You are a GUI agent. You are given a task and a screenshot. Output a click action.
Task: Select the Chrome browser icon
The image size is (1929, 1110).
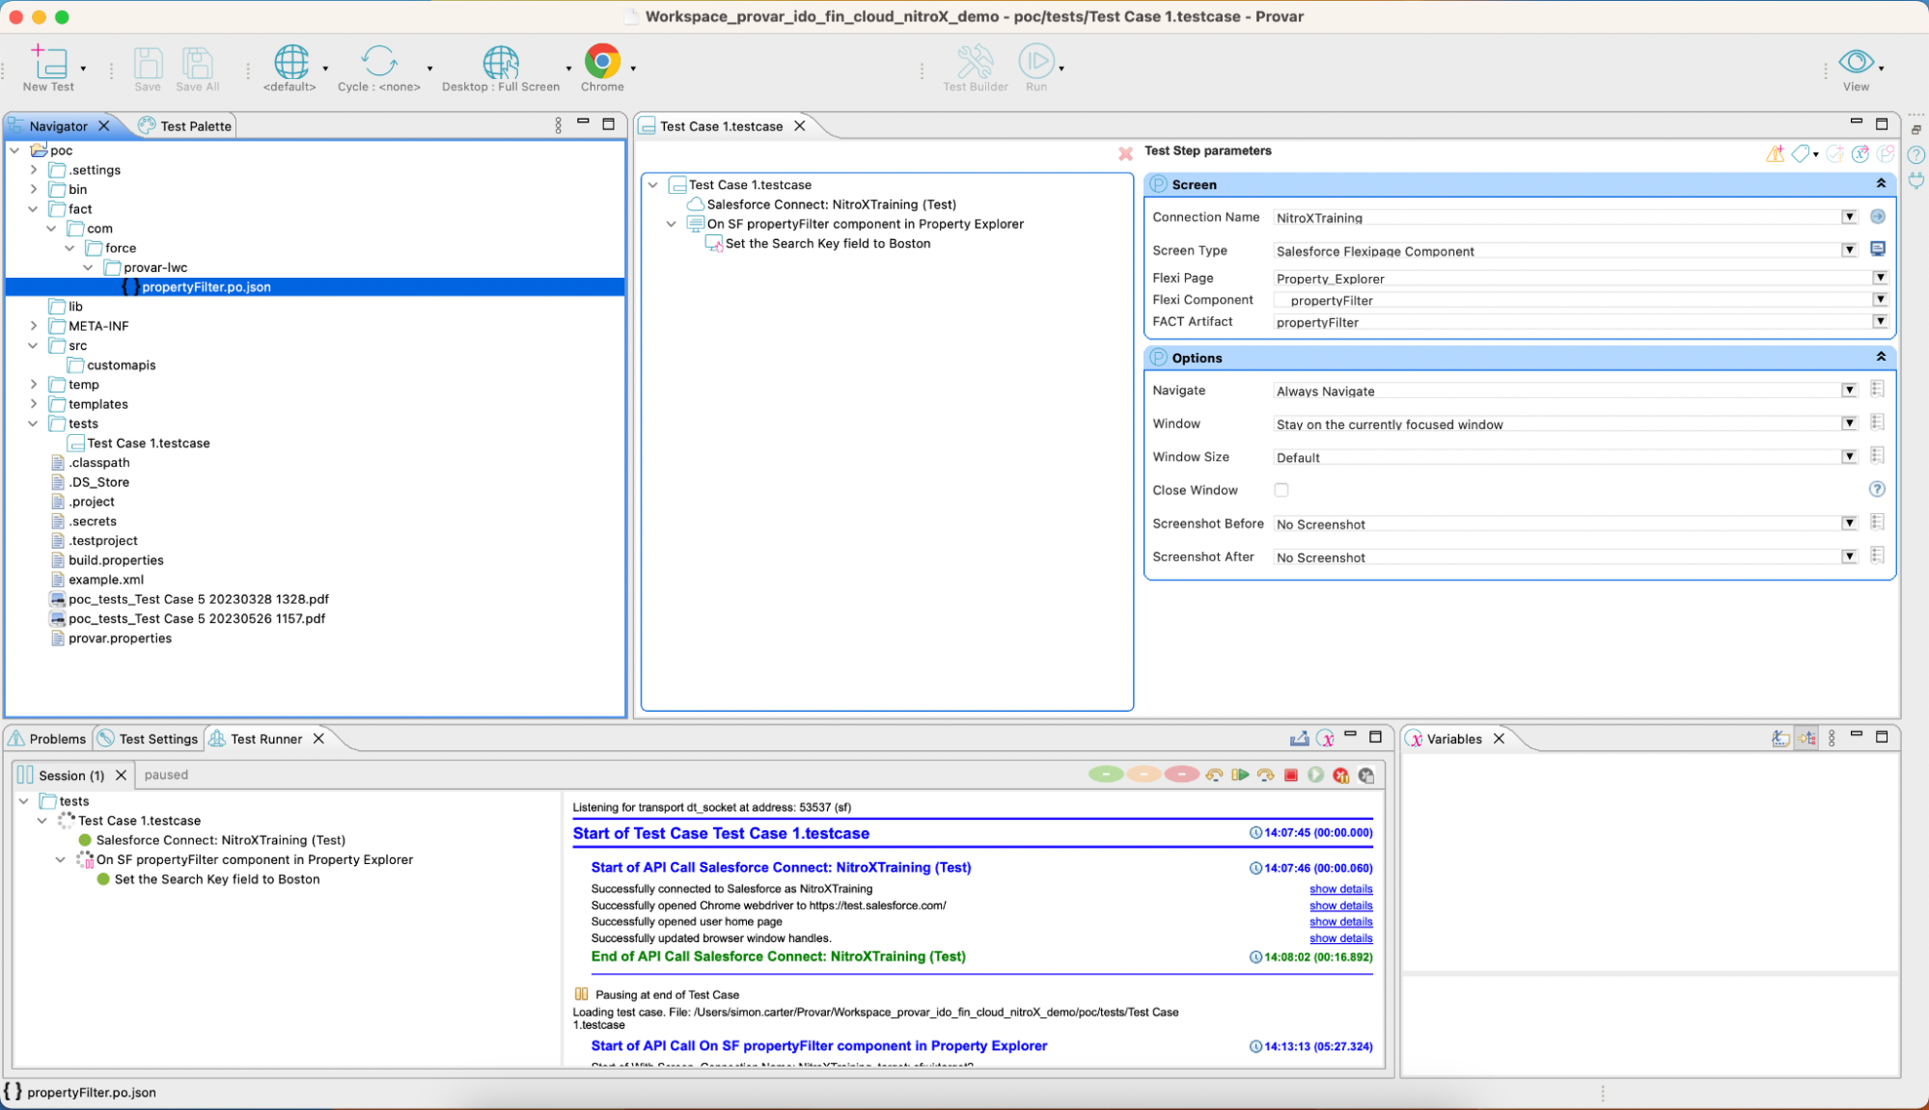[x=602, y=62]
